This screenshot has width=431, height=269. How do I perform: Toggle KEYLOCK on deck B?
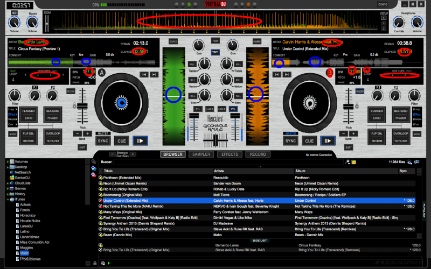(x=359, y=91)
